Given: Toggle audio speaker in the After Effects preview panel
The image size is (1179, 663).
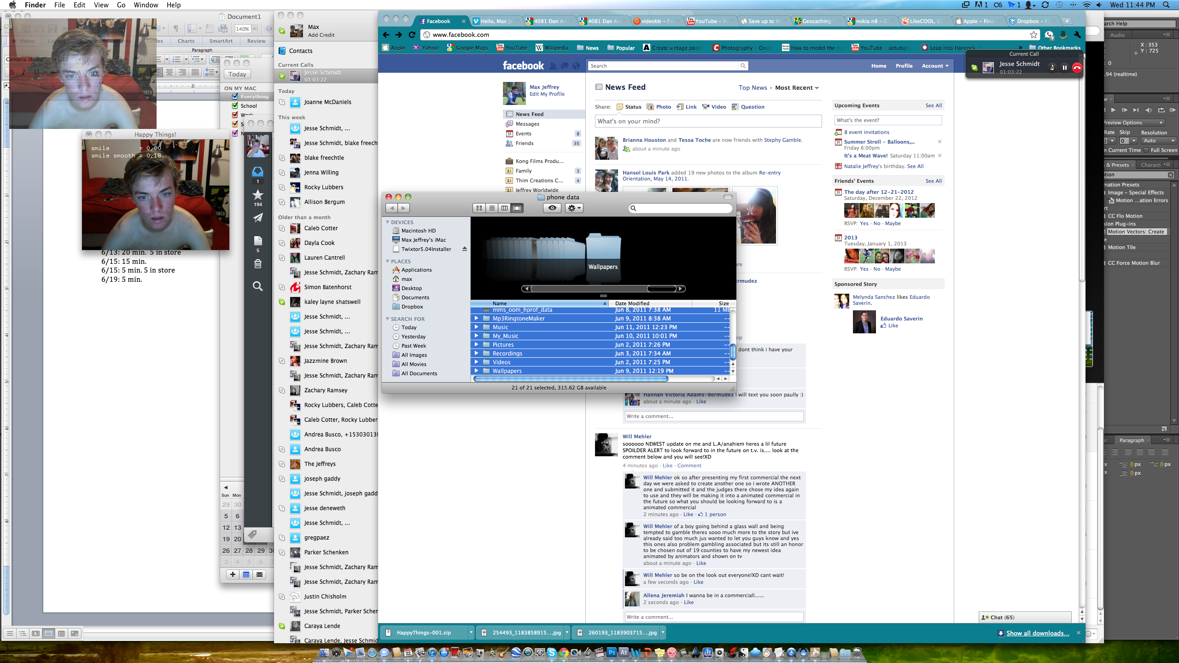Looking at the screenshot, I should [x=1149, y=110].
